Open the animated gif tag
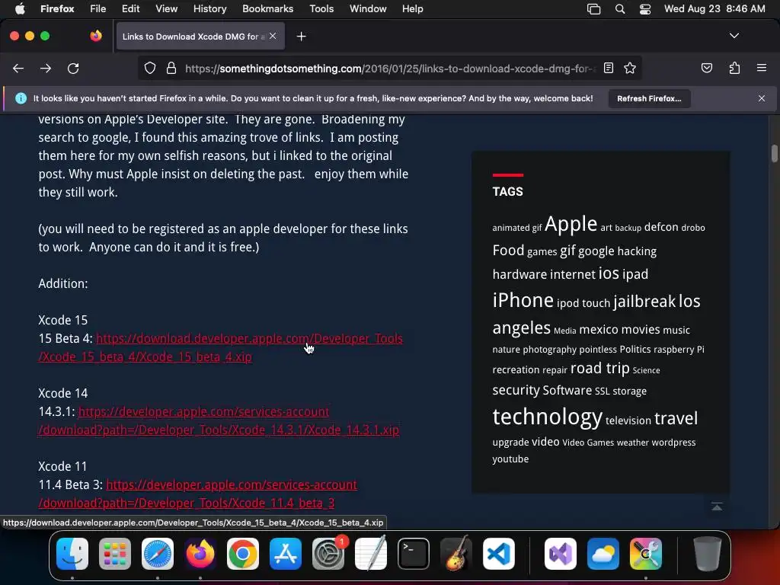 (517, 227)
